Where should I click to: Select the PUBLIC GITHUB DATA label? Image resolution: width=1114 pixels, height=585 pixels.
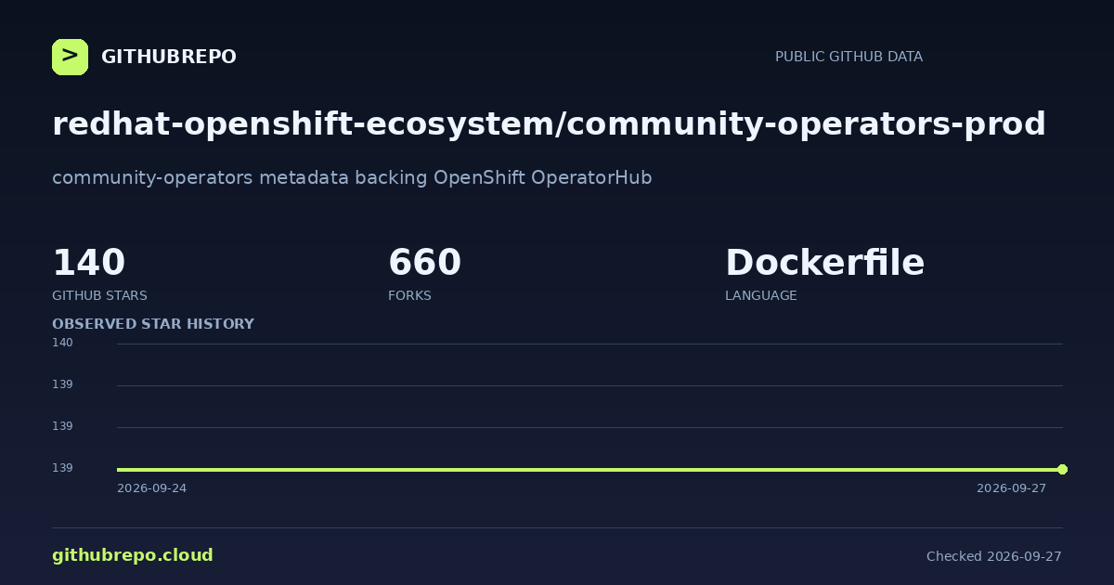pyautogui.click(x=848, y=57)
